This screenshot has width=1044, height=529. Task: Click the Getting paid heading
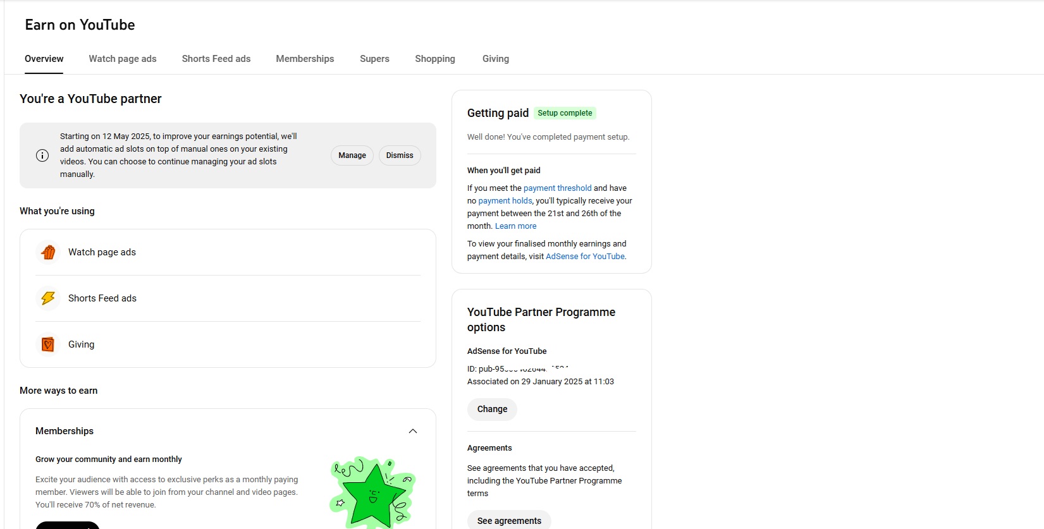click(x=498, y=113)
